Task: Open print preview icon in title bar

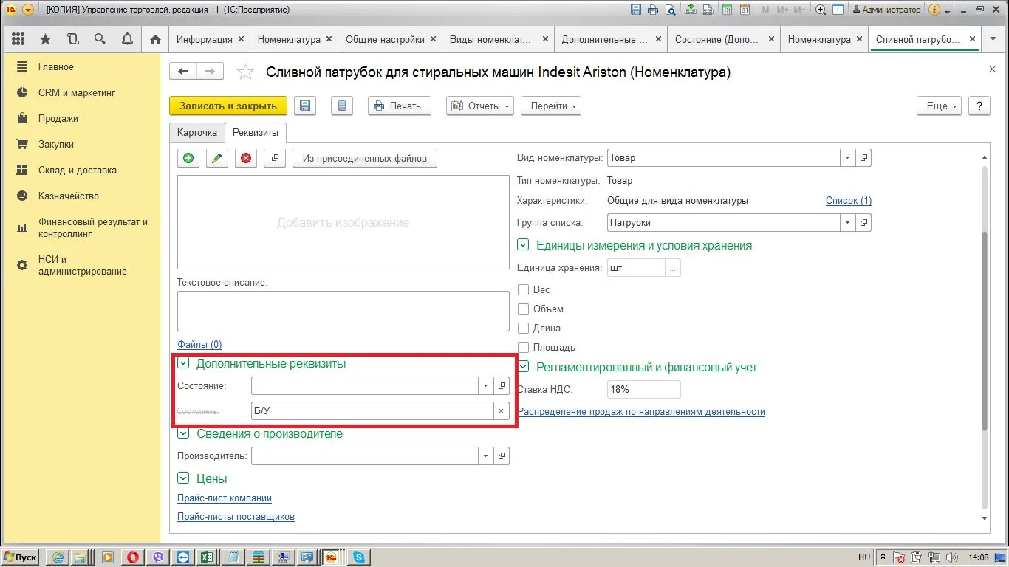Action: pos(670,10)
